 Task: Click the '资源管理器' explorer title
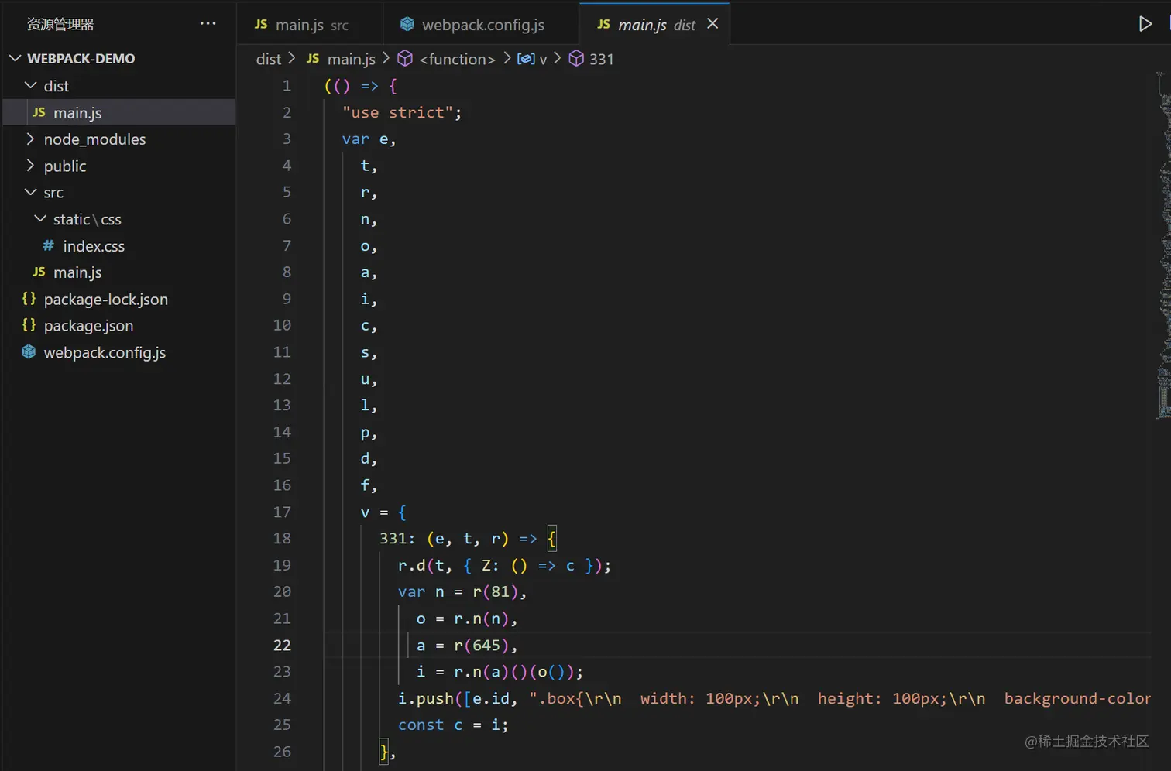pyautogui.click(x=60, y=25)
